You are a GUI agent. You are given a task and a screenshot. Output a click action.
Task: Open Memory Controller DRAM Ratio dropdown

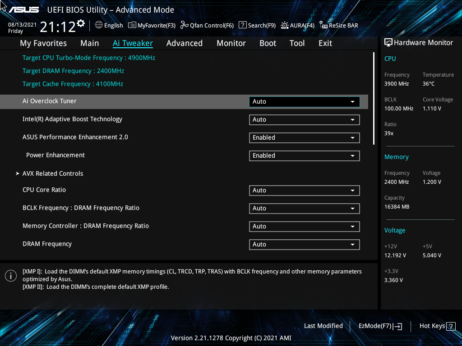(x=305, y=226)
